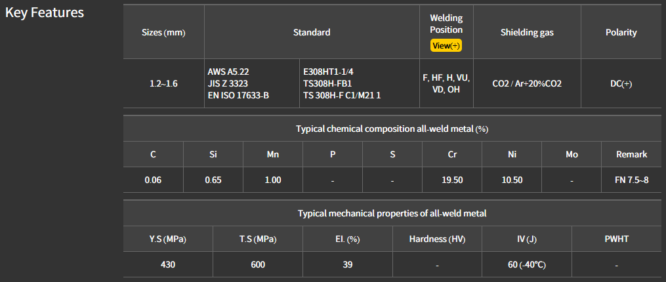
Task: Click the T.S (MPa) value 600
Action: (x=258, y=264)
